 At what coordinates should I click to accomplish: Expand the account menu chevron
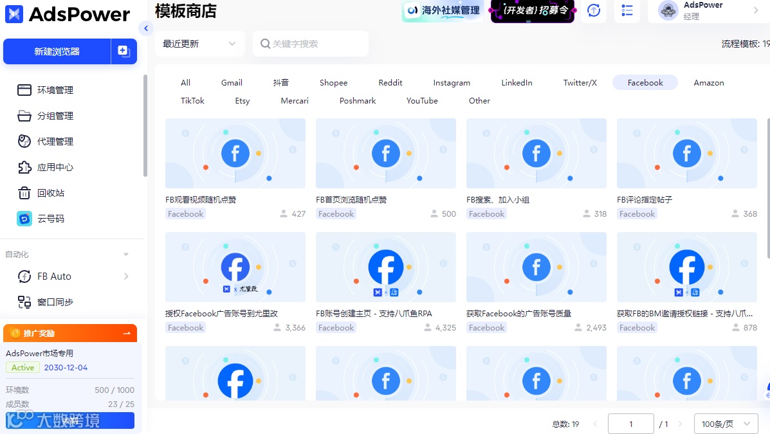[756, 10]
